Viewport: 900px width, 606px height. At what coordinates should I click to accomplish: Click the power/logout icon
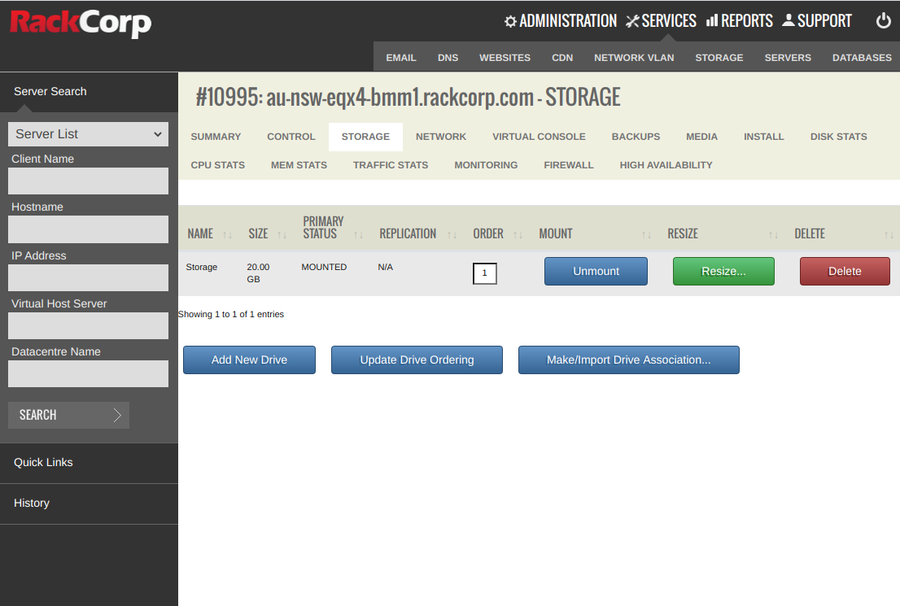coord(884,20)
